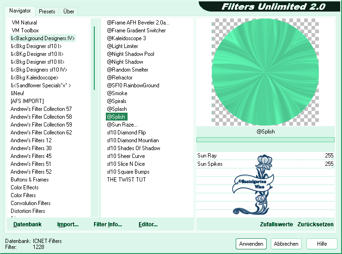Select Andrew's Filter Collection 57
This screenshot has width=342, height=254.
[x=41, y=109]
